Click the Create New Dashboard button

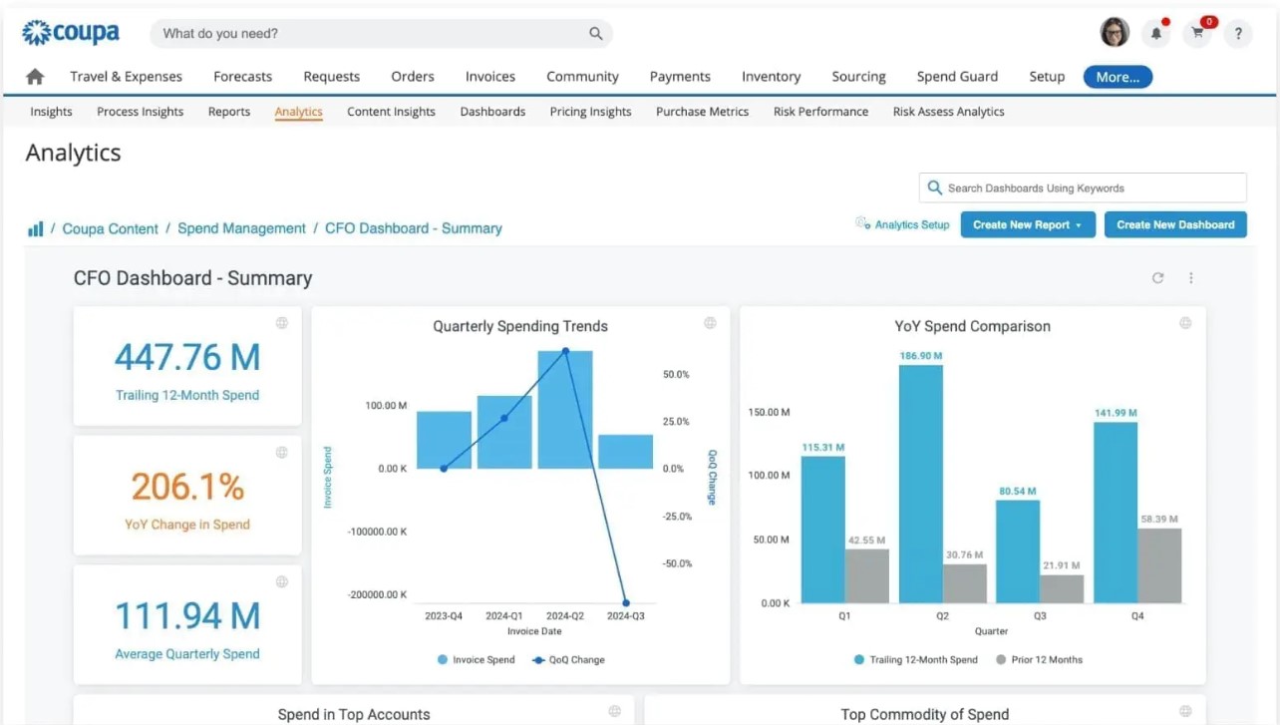coord(1174,224)
